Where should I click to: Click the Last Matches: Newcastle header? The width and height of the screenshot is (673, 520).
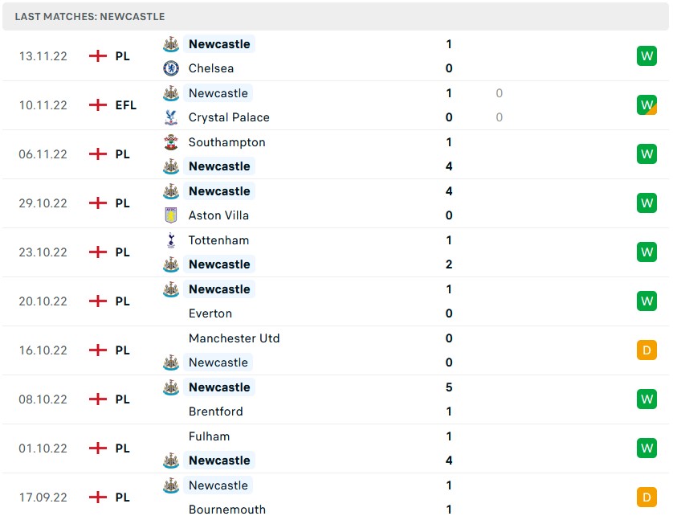(90, 16)
